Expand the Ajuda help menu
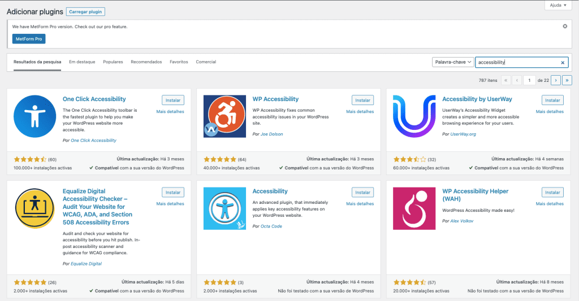Image resolution: width=579 pixels, height=301 pixels. [x=558, y=5]
